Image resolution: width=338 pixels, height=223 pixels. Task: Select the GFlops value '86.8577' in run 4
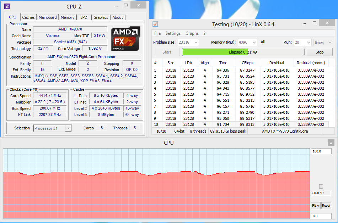click(247, 88)
